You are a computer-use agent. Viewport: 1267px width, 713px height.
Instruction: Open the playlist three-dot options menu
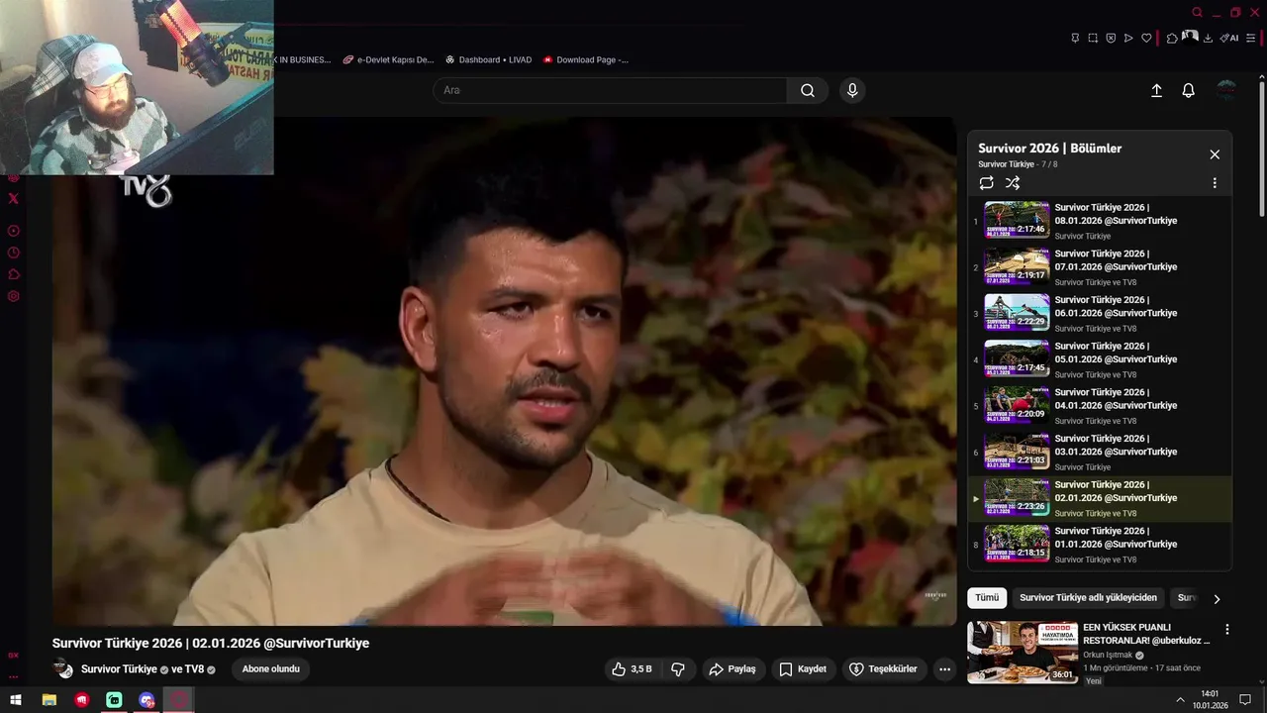1215,183
